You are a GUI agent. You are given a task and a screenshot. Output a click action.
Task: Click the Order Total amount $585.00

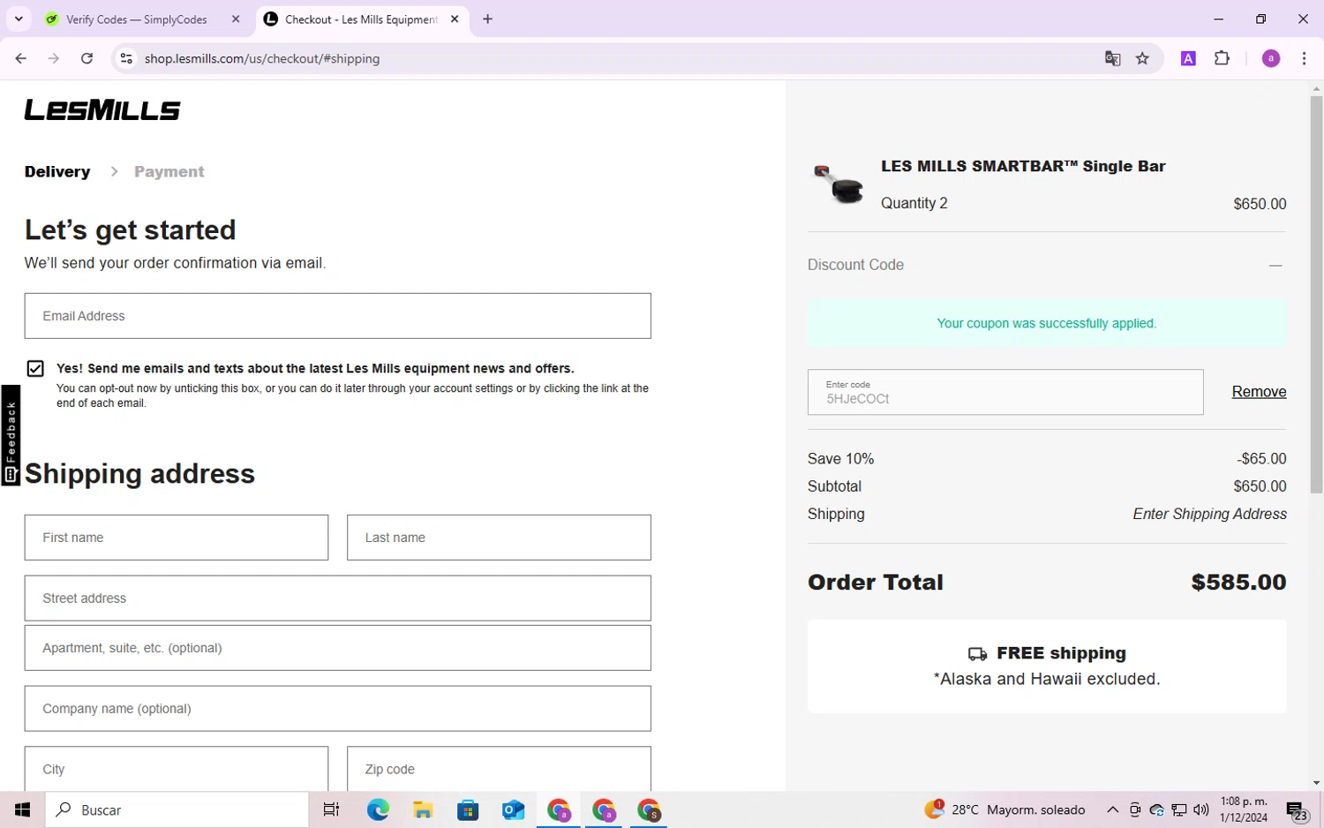click(1238, 583)
